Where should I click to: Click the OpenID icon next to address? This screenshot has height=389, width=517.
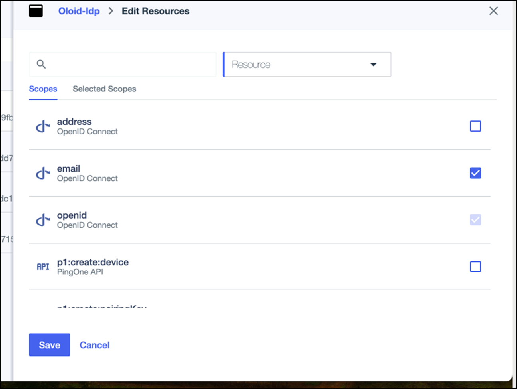[43, 126]
